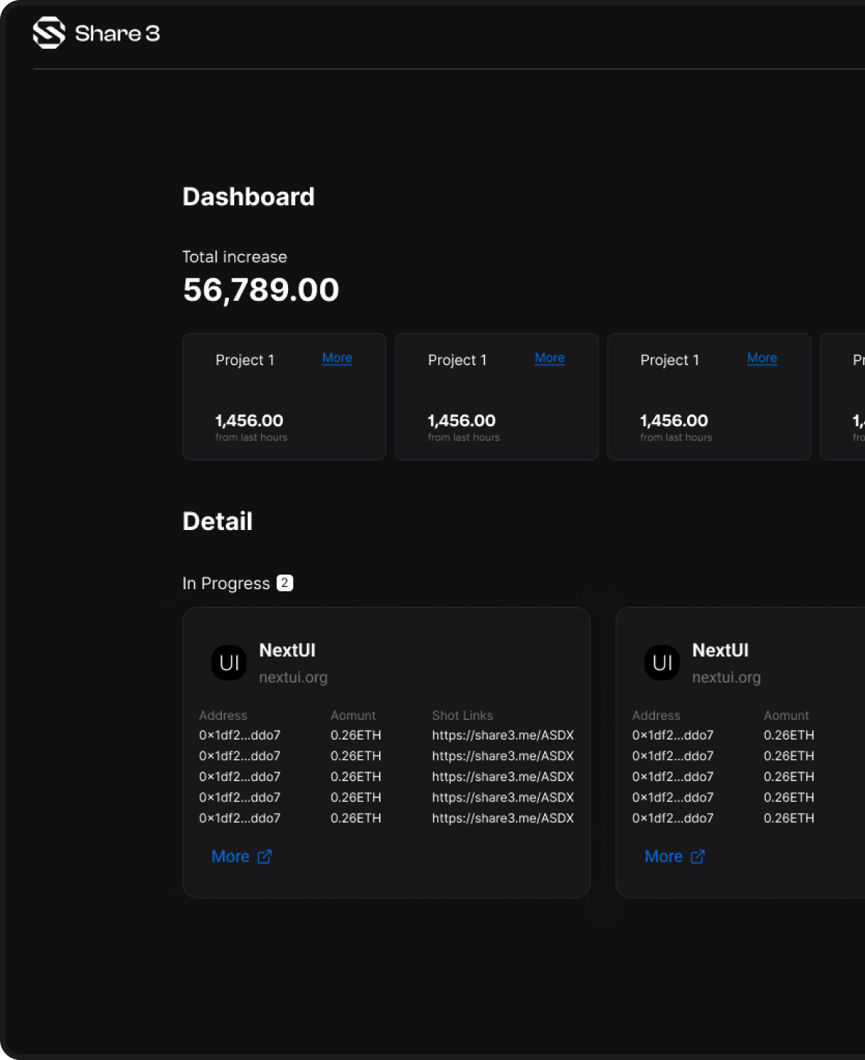Screen dimensions: 865x1060
Task: Click the Share 3 brand name text
Action: (117, 34)
